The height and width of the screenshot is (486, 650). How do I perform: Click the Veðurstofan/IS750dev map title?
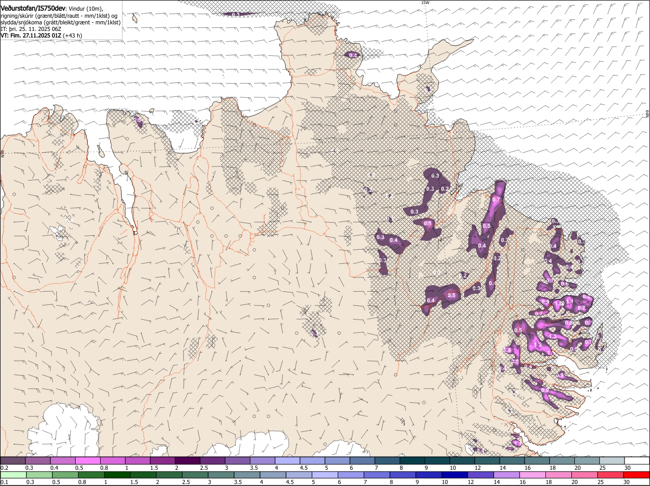pyautogui.click(x=33, y=8)
